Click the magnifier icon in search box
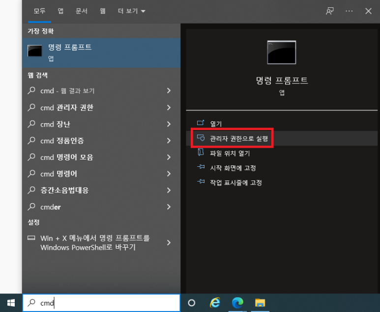 point(31,303)
